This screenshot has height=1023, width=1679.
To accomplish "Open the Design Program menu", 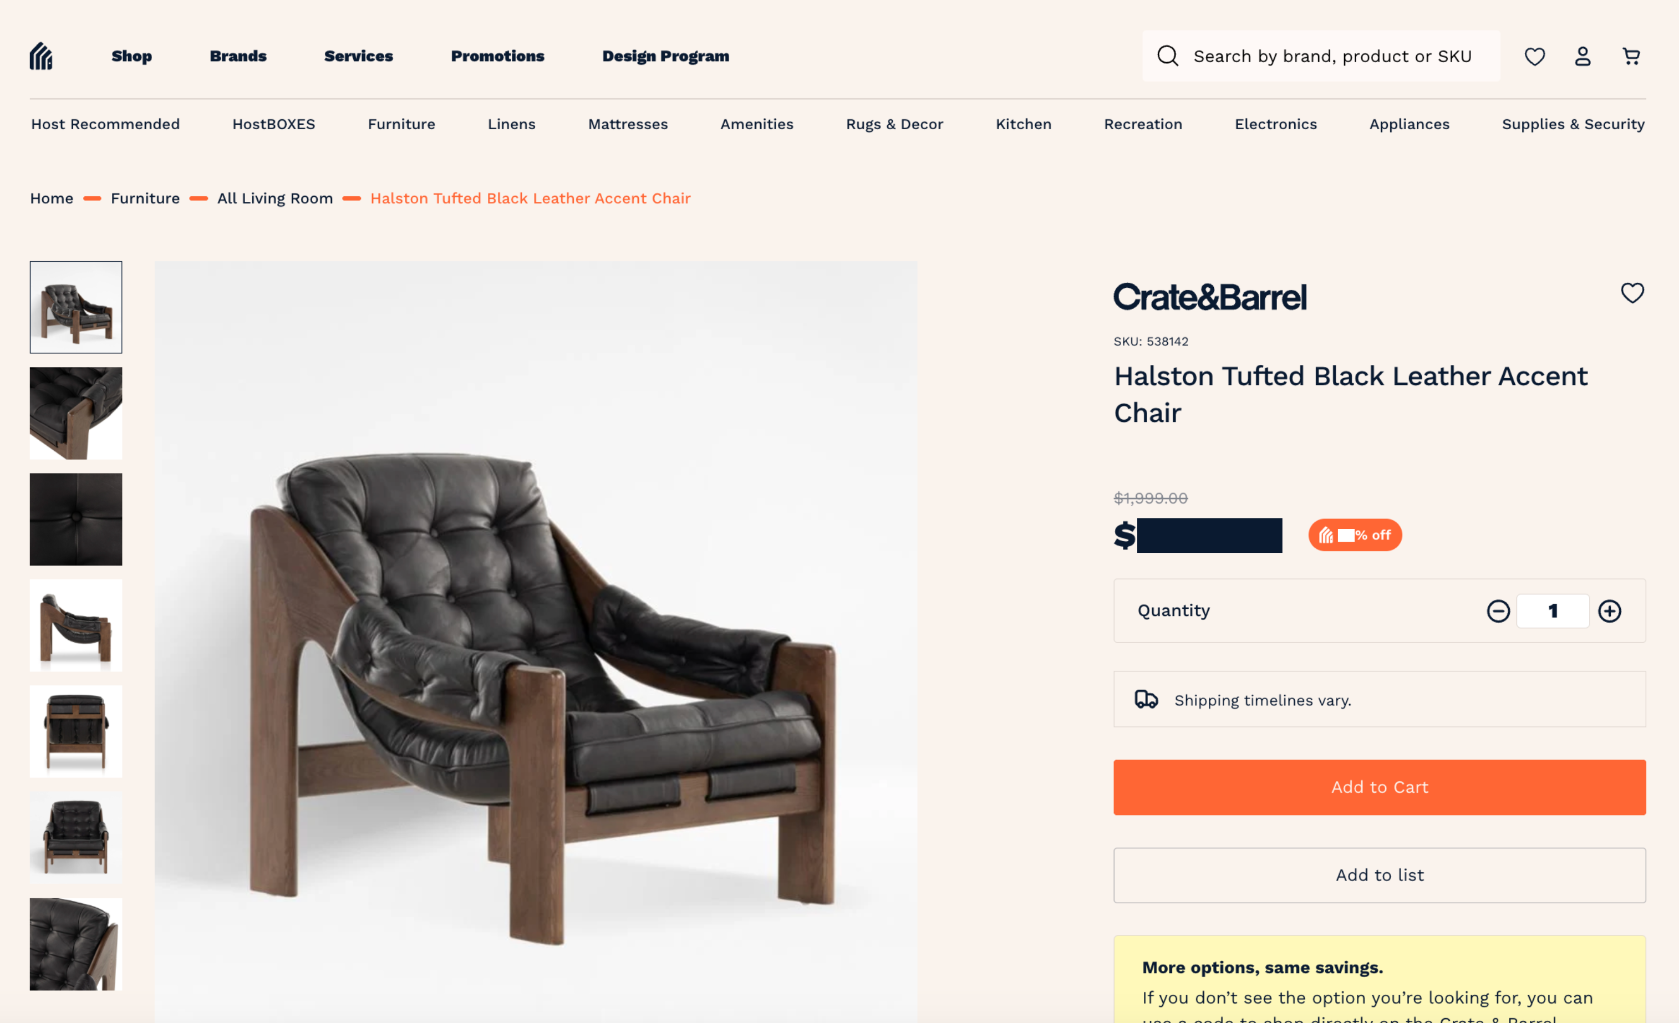I will tap(665, 56).
